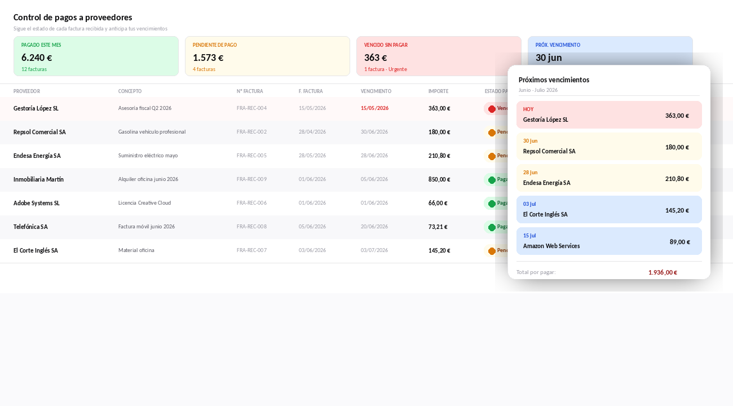The image size is (733, 406).
Task: Click the Gasolina vehículo profesional concept
Action: (152, 132)
